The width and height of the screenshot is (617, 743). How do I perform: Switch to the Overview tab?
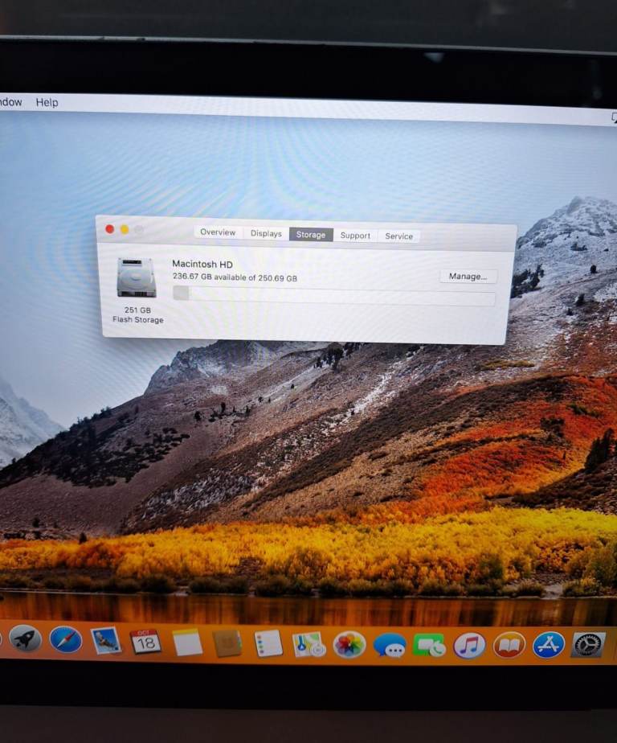click(218, 232)
